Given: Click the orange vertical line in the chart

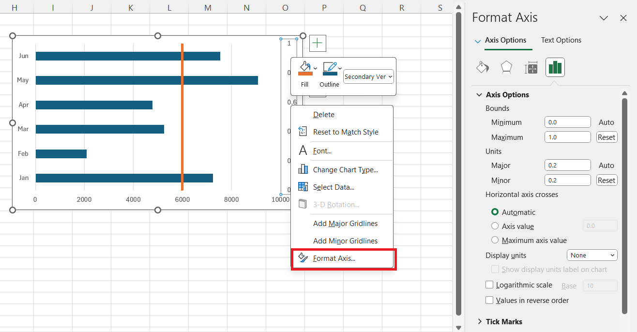Looking at the screenshot, I should click(x=182, y=117).
